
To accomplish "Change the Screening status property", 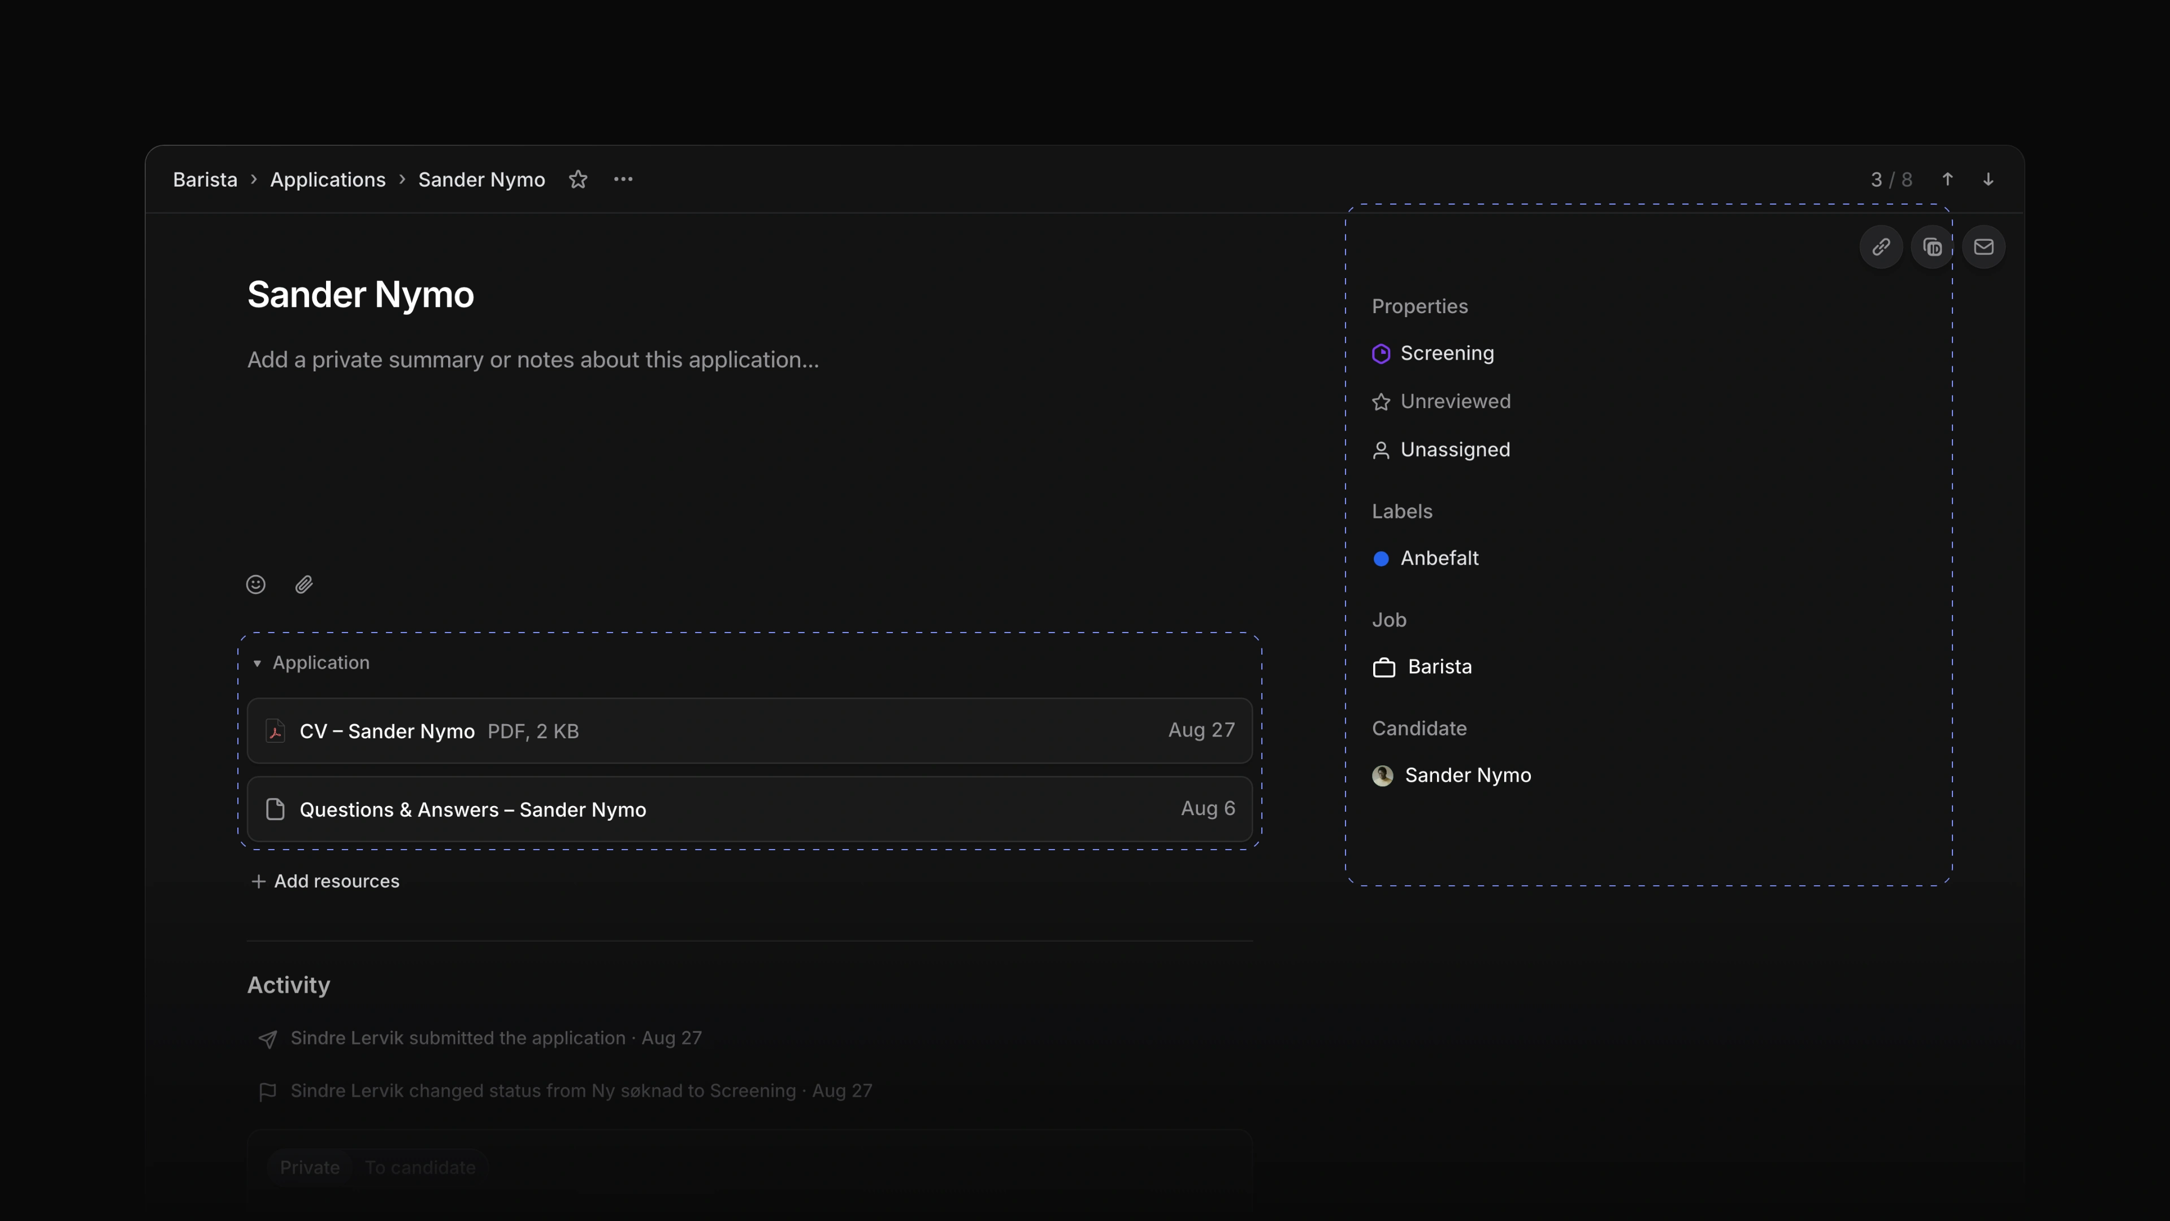I will (x=1434, y=353).
